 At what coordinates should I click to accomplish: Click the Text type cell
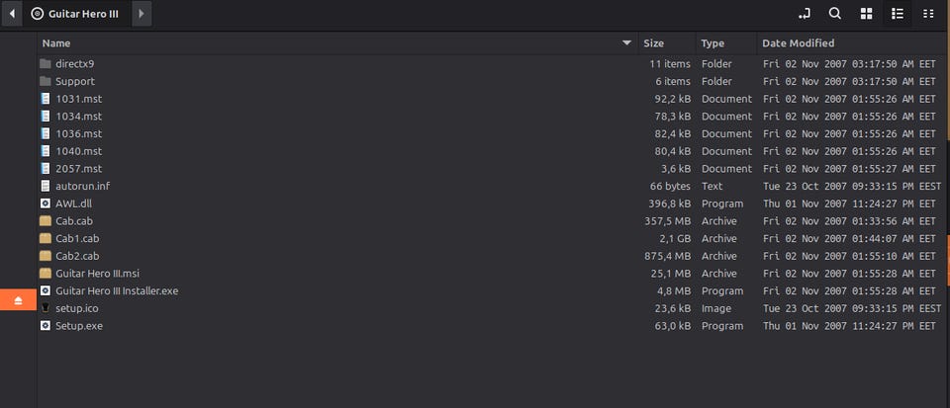point(712,186)
